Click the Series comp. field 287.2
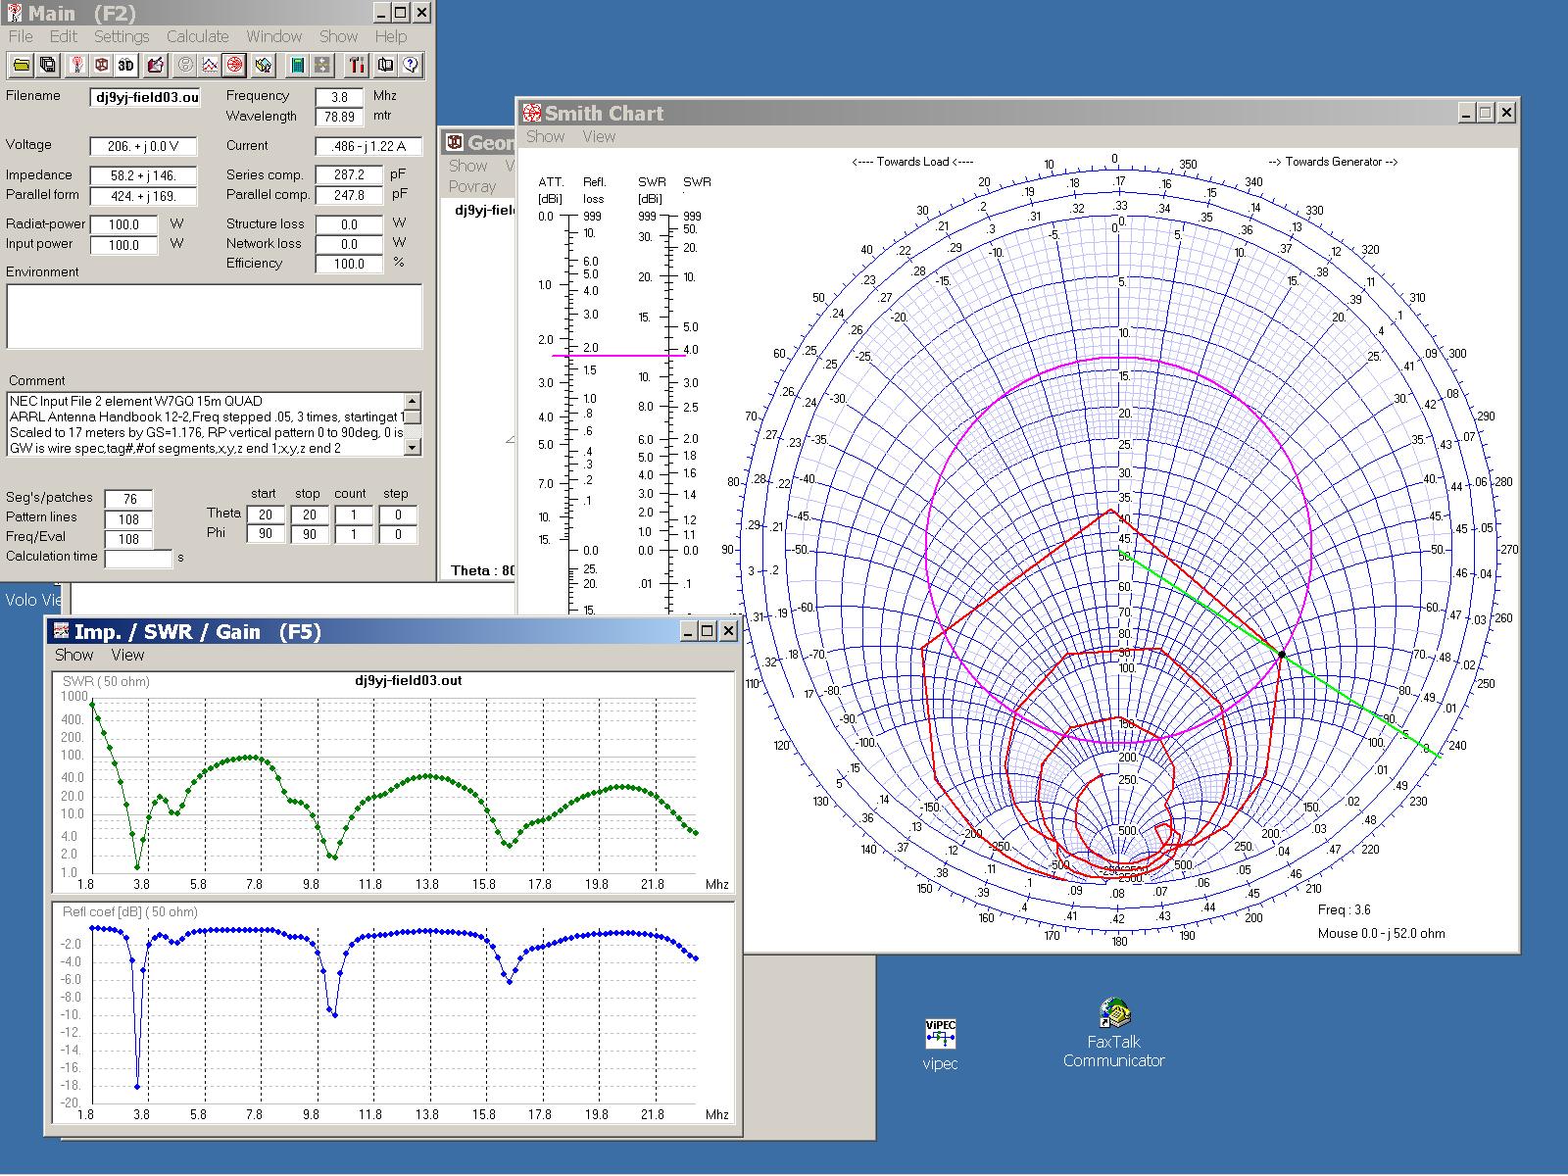The height and width of the screenshot is (1176, 1568). coord(349,175)
